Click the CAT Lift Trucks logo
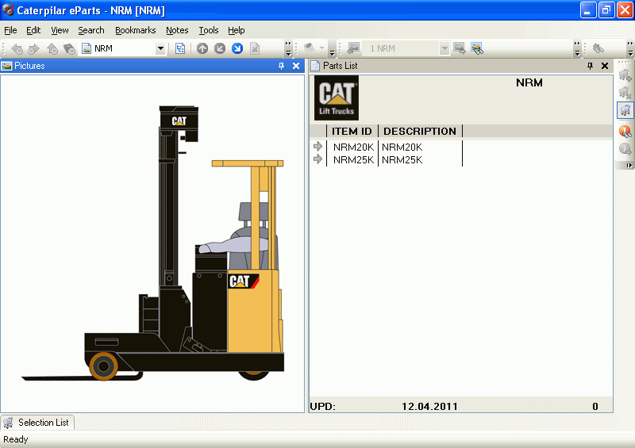 tap(337, 98)
